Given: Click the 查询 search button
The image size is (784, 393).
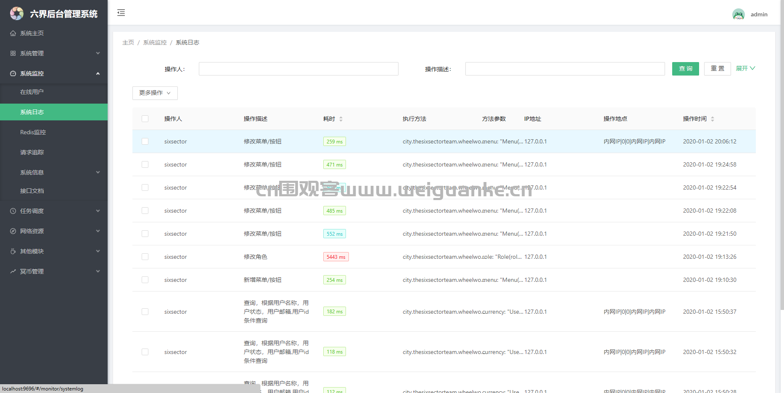Looking at the screenshot, I should (686, 69).
